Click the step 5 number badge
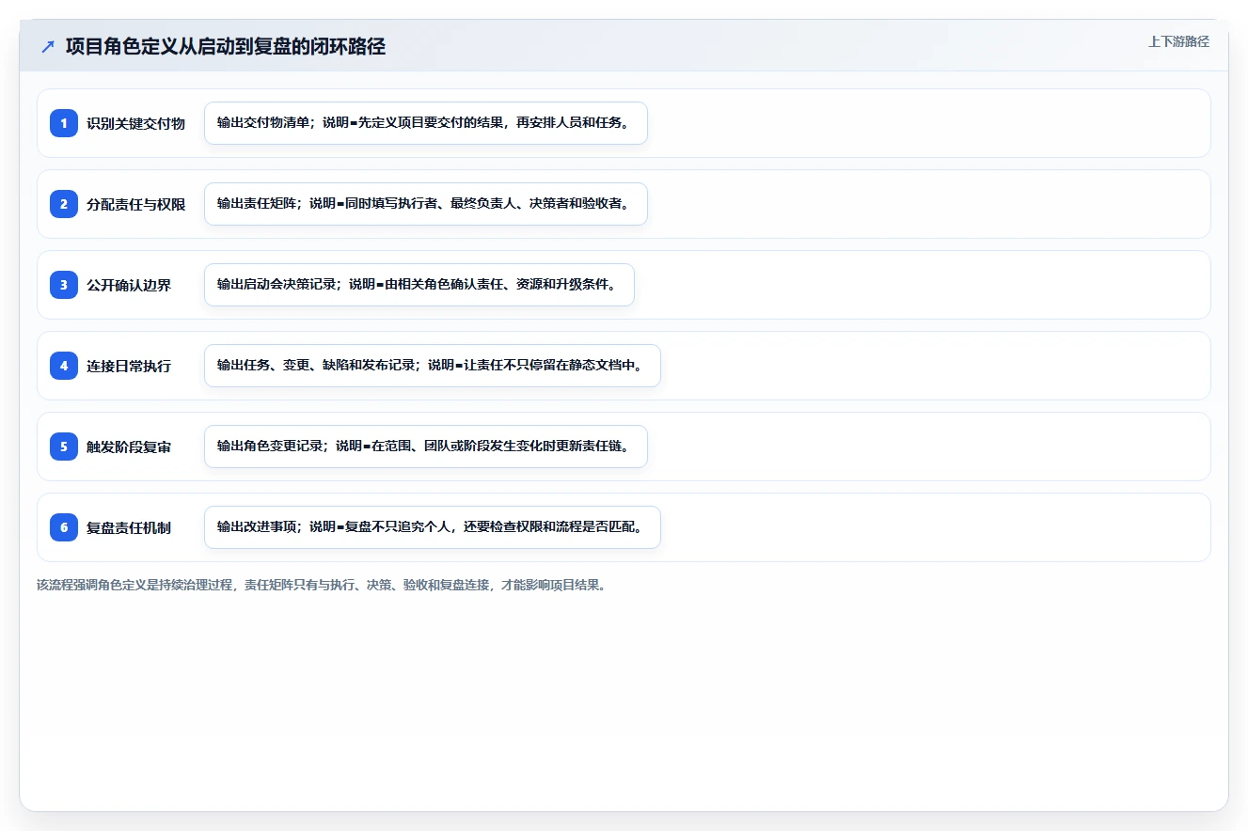 pyautogui.click(x=64, y=447)
